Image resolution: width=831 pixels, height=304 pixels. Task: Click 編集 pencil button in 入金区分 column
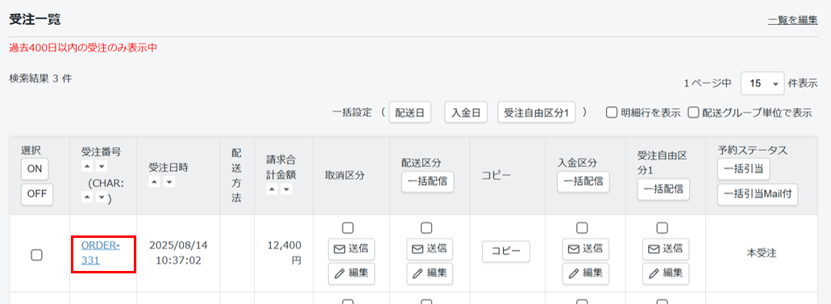click(x=586, y=273)
